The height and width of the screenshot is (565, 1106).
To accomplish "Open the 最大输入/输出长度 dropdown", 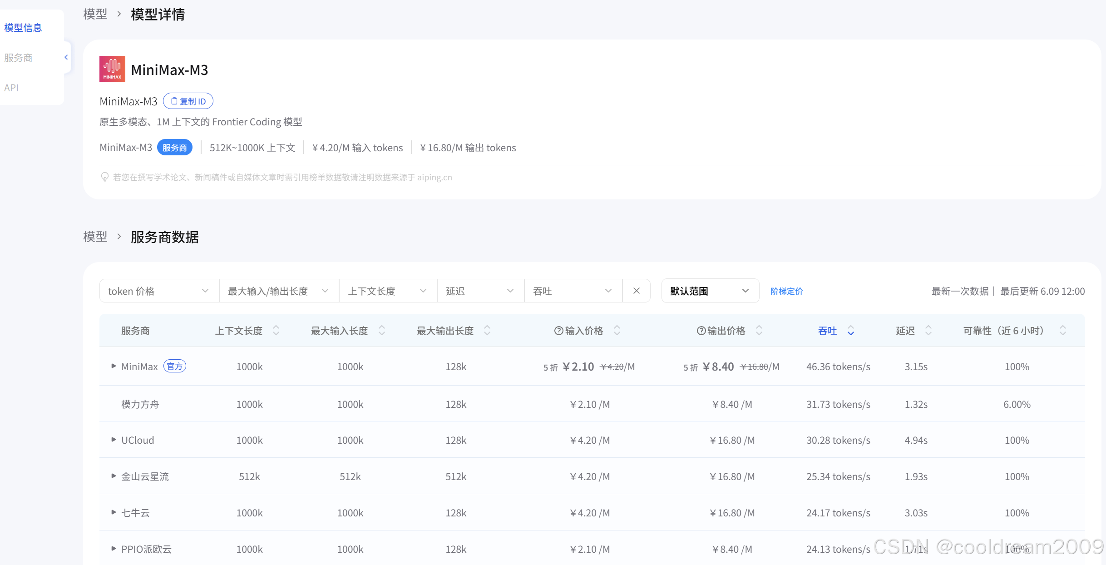I will (279, 291).
